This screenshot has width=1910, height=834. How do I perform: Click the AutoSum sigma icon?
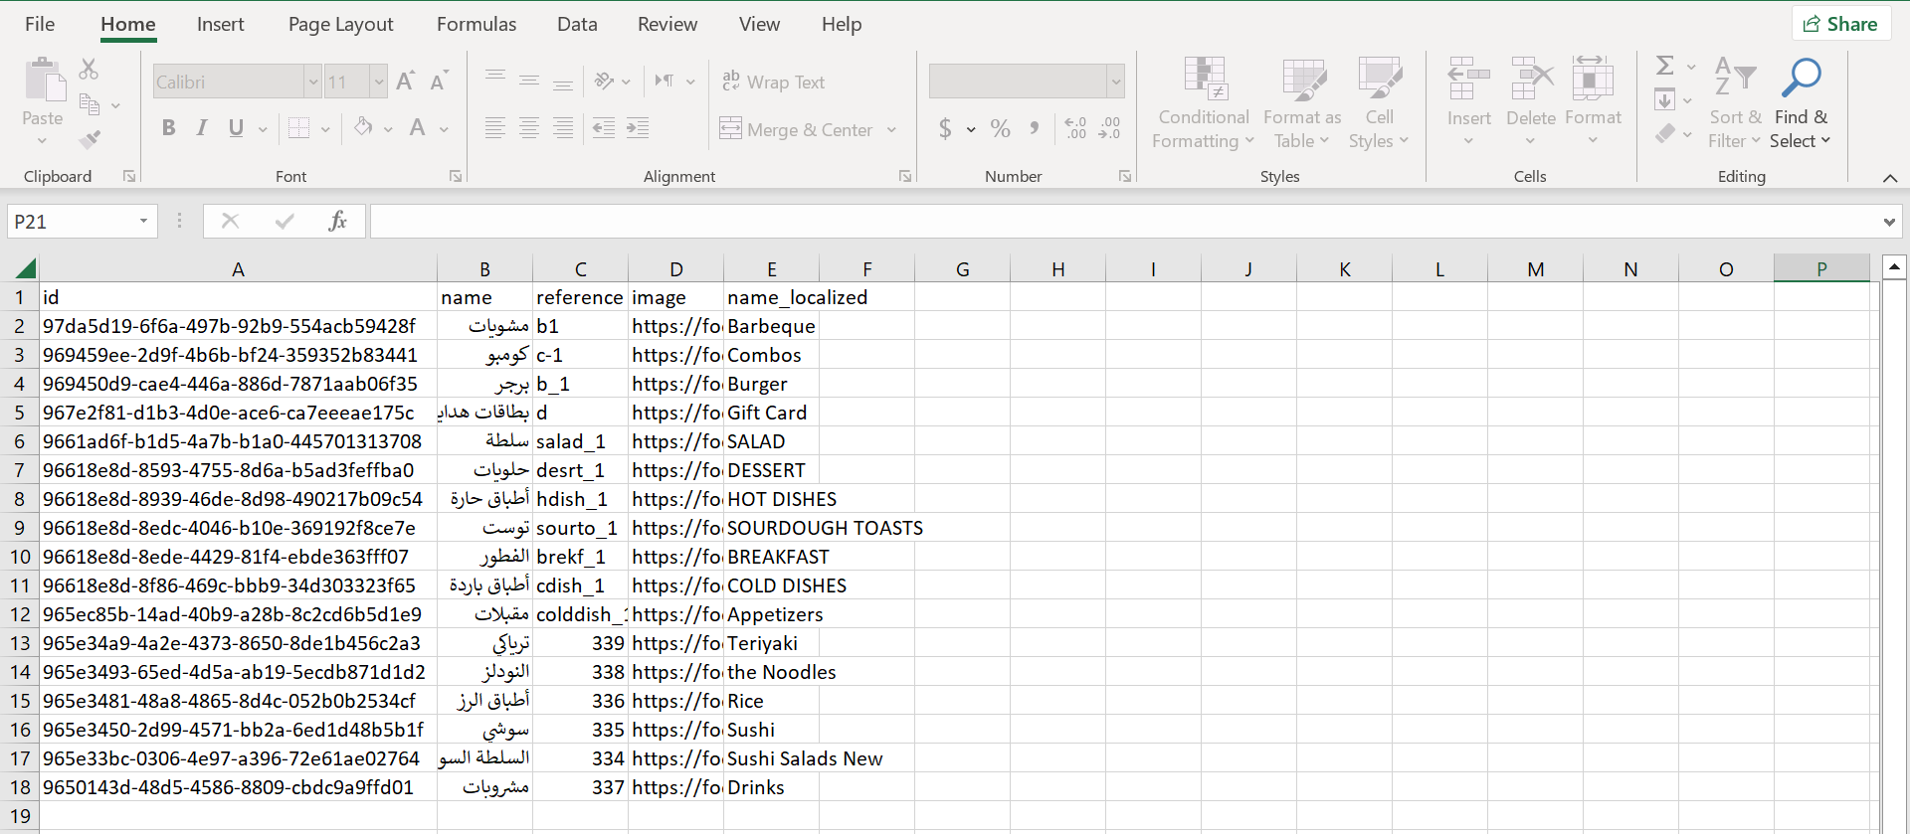(1664, 66)
